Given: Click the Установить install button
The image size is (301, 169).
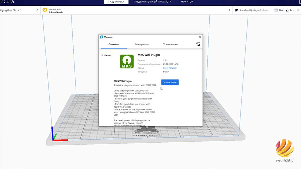Looking at the screenshot, I should [x=170, y=82].
